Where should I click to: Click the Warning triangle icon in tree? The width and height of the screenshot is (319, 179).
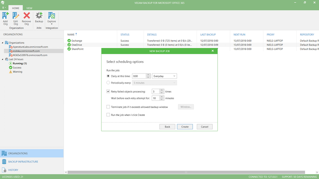10,72
